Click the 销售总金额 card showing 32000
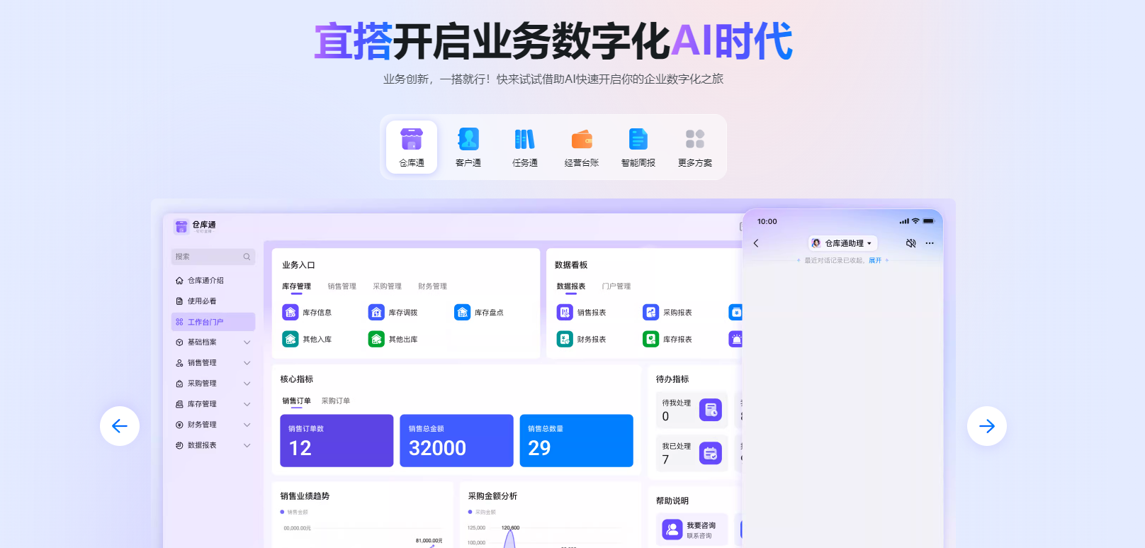Image resolution: width=1145 pixels, height=548 pixels. (456, 441)
